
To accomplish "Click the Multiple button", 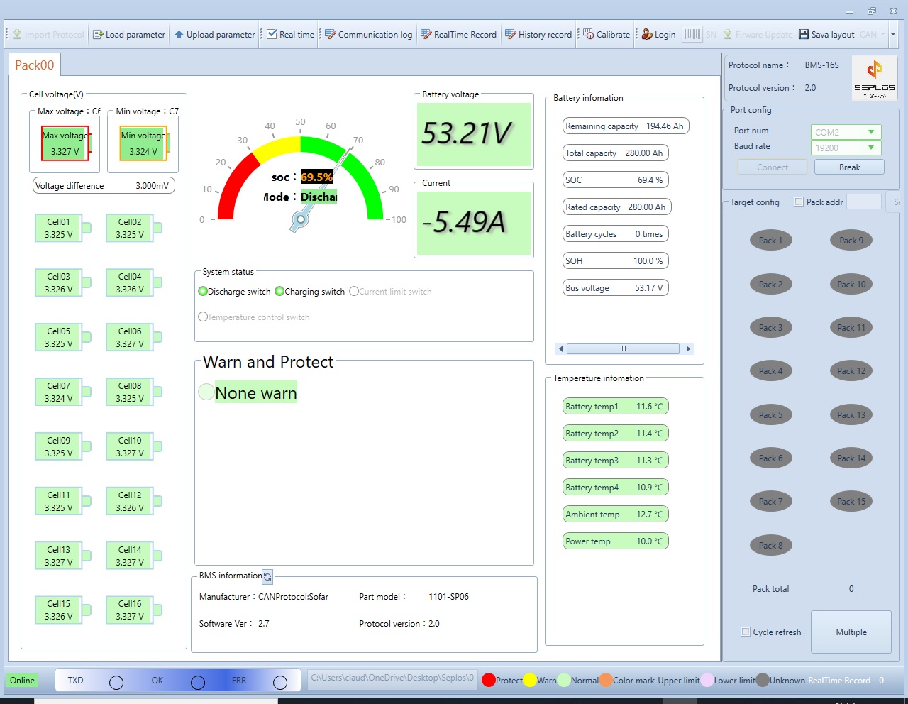I will tap(851, 632).
